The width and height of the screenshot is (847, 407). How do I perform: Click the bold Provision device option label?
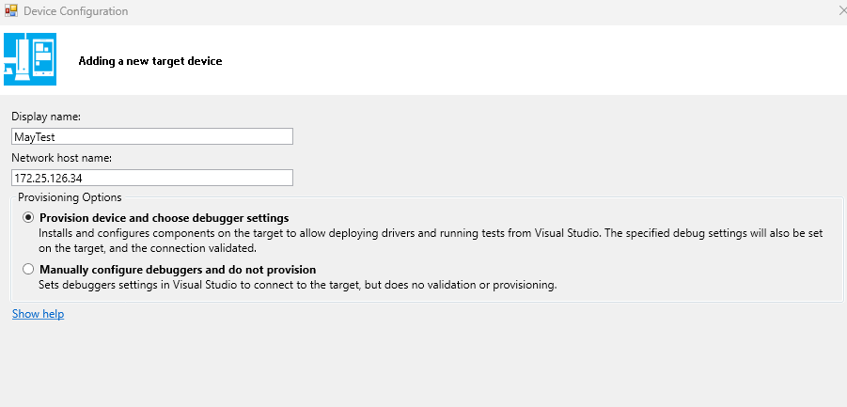165,218
